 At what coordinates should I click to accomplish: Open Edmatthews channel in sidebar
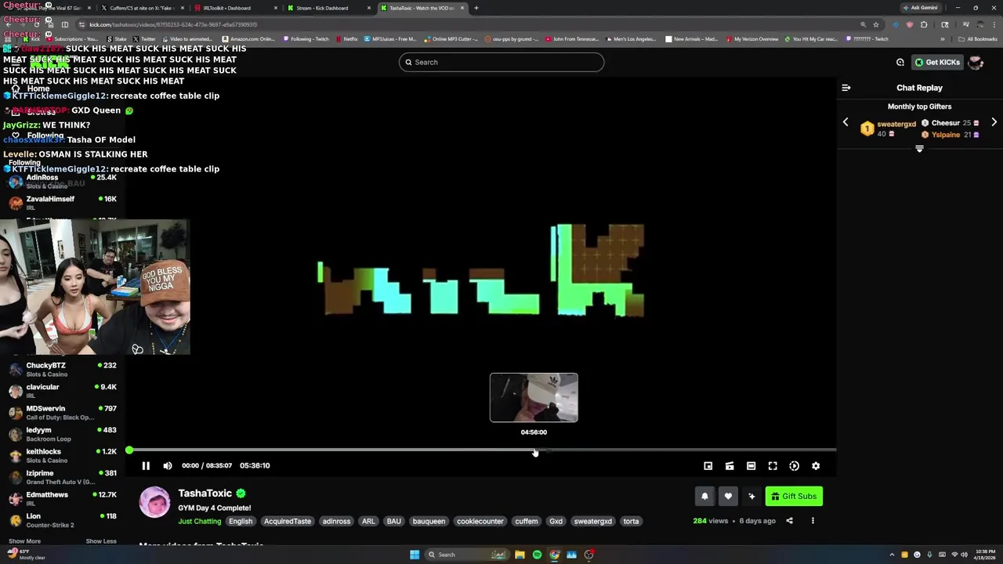(63, 499)
